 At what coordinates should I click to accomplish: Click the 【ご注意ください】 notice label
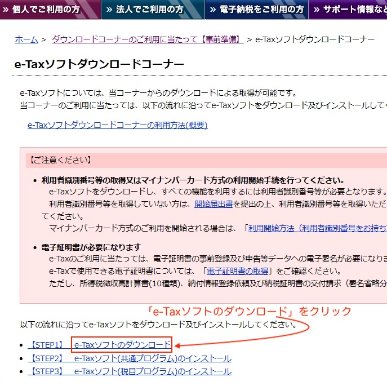[x=59, y=160]
